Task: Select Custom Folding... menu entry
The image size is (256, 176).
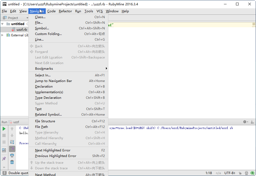Action: 68,34
